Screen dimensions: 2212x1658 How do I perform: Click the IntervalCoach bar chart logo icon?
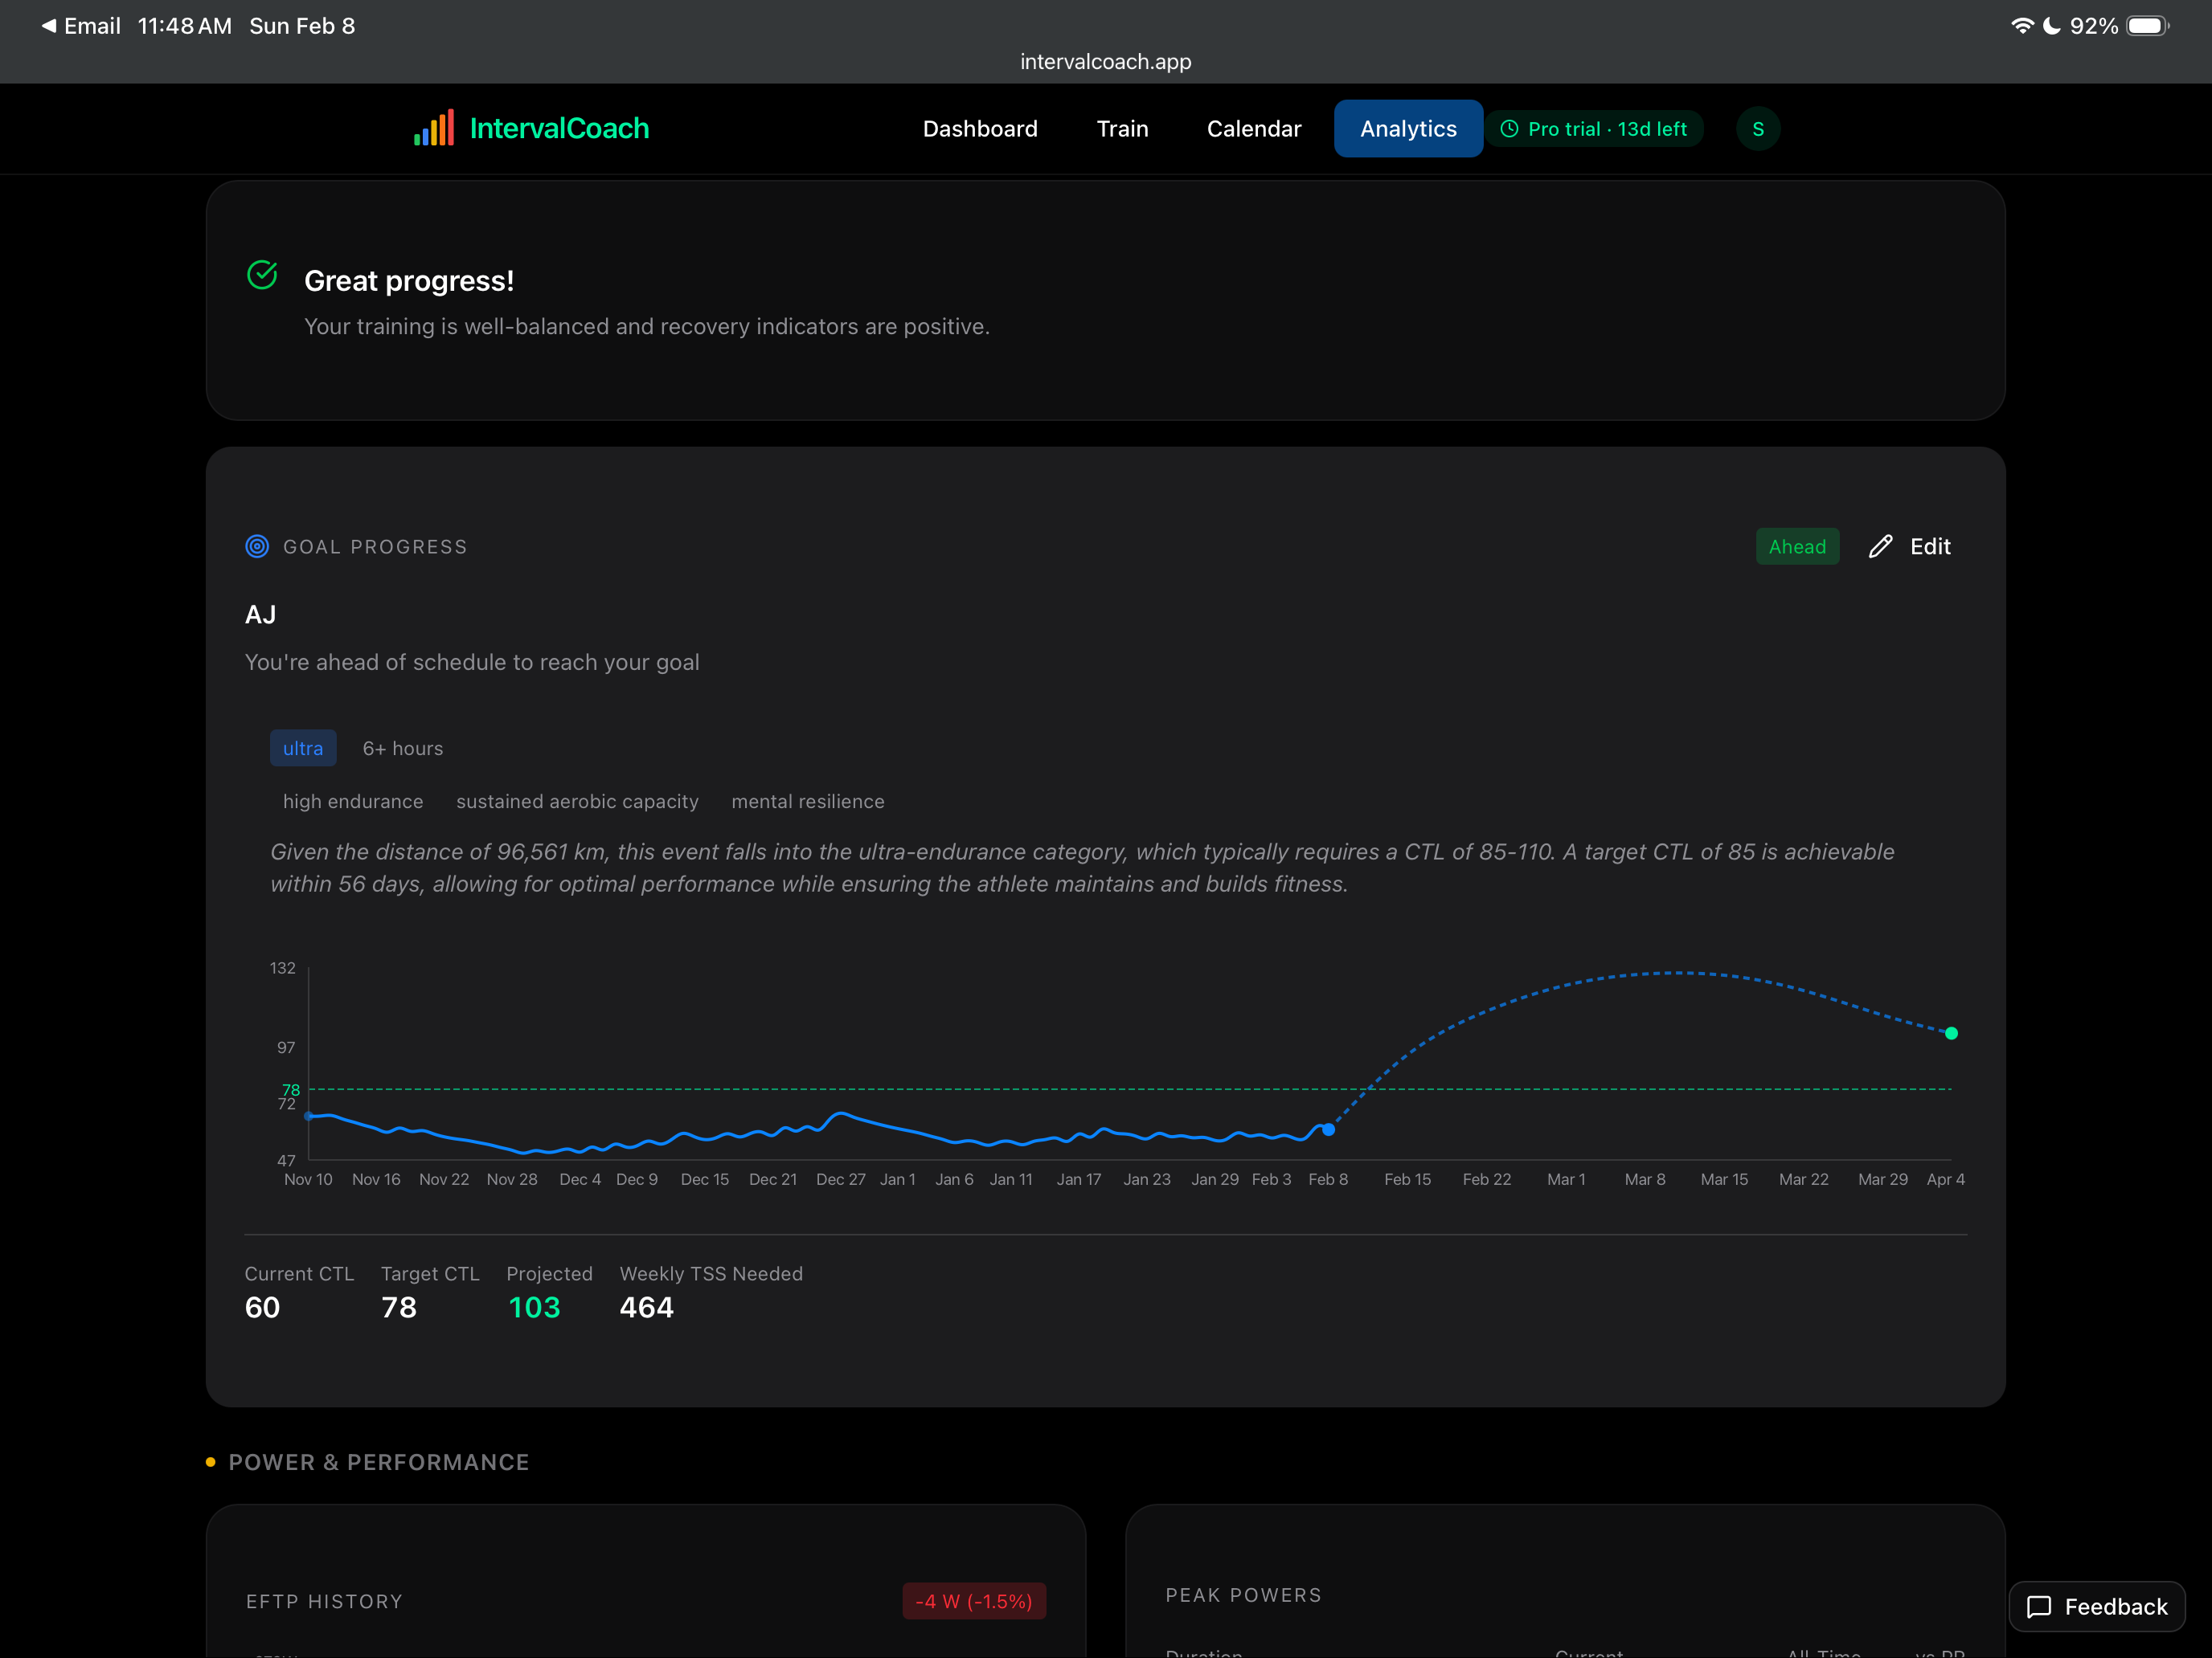[x=434, y=128]
